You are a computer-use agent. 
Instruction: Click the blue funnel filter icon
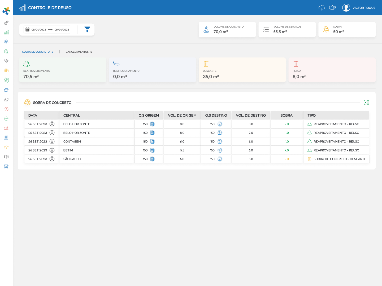point(87,29)
